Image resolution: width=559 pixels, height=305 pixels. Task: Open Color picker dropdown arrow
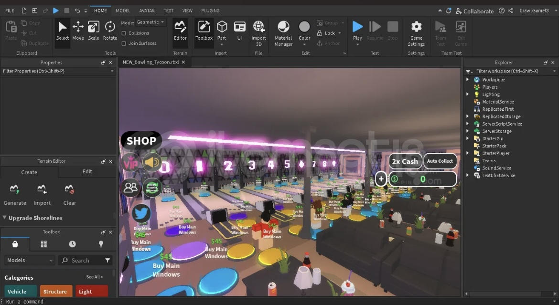pos(304,44)
